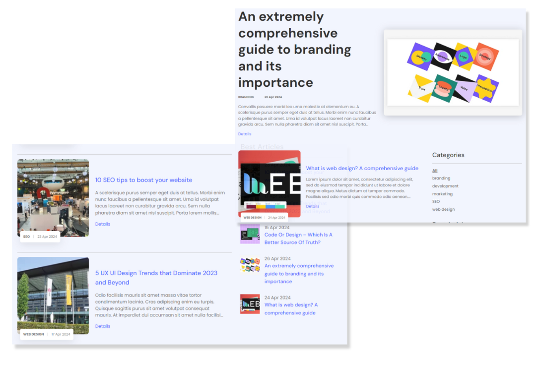This screenshot has height=367, width=540.
Task: Click Details below the branding guide excerpt
Action: (245, 134)
